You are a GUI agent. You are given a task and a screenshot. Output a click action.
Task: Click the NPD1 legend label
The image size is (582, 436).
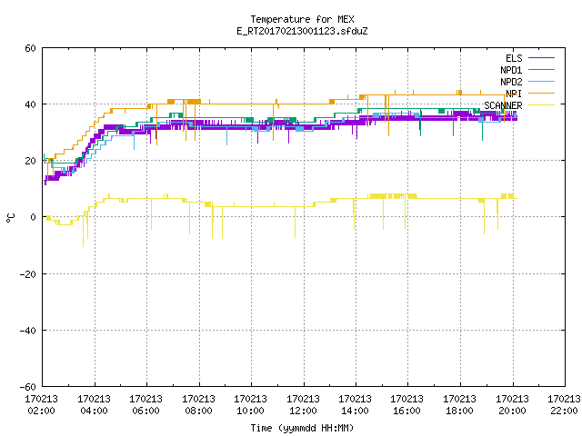click(511, 70)
